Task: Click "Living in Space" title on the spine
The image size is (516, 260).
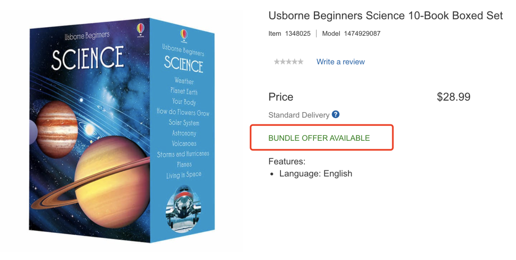Action: (x=183, y=175)
